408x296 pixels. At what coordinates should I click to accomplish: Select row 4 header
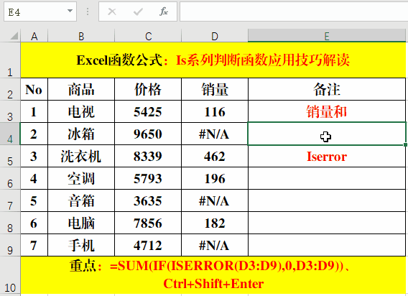[10, 134]
